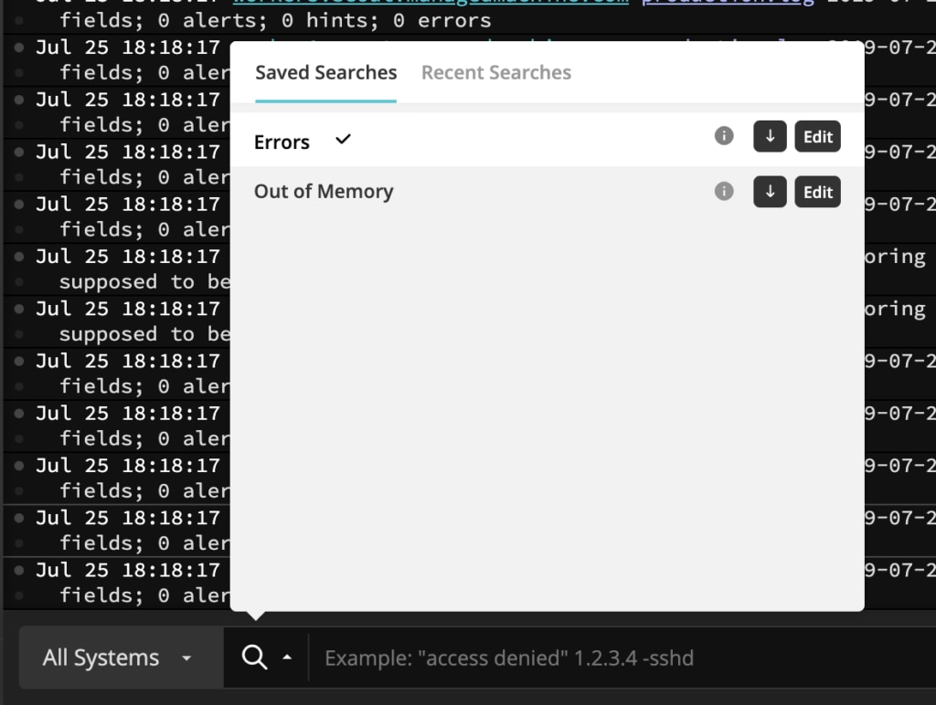This screenshot has height=705, width=936.
Task: Focus the search query input field
Action: (622, 658)
